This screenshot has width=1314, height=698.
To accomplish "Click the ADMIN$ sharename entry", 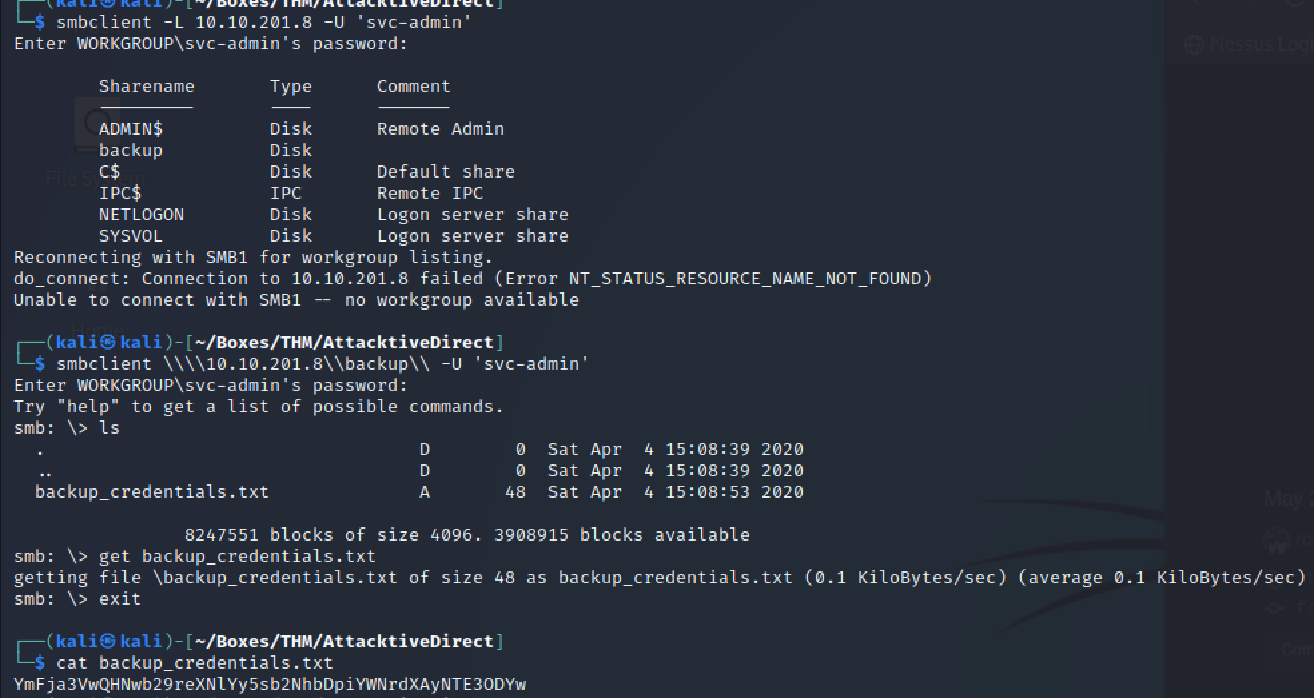I will point(130,129).
